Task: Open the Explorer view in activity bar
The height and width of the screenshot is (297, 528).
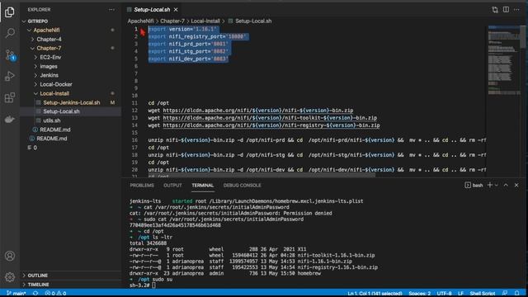Action: coord(10,12)
